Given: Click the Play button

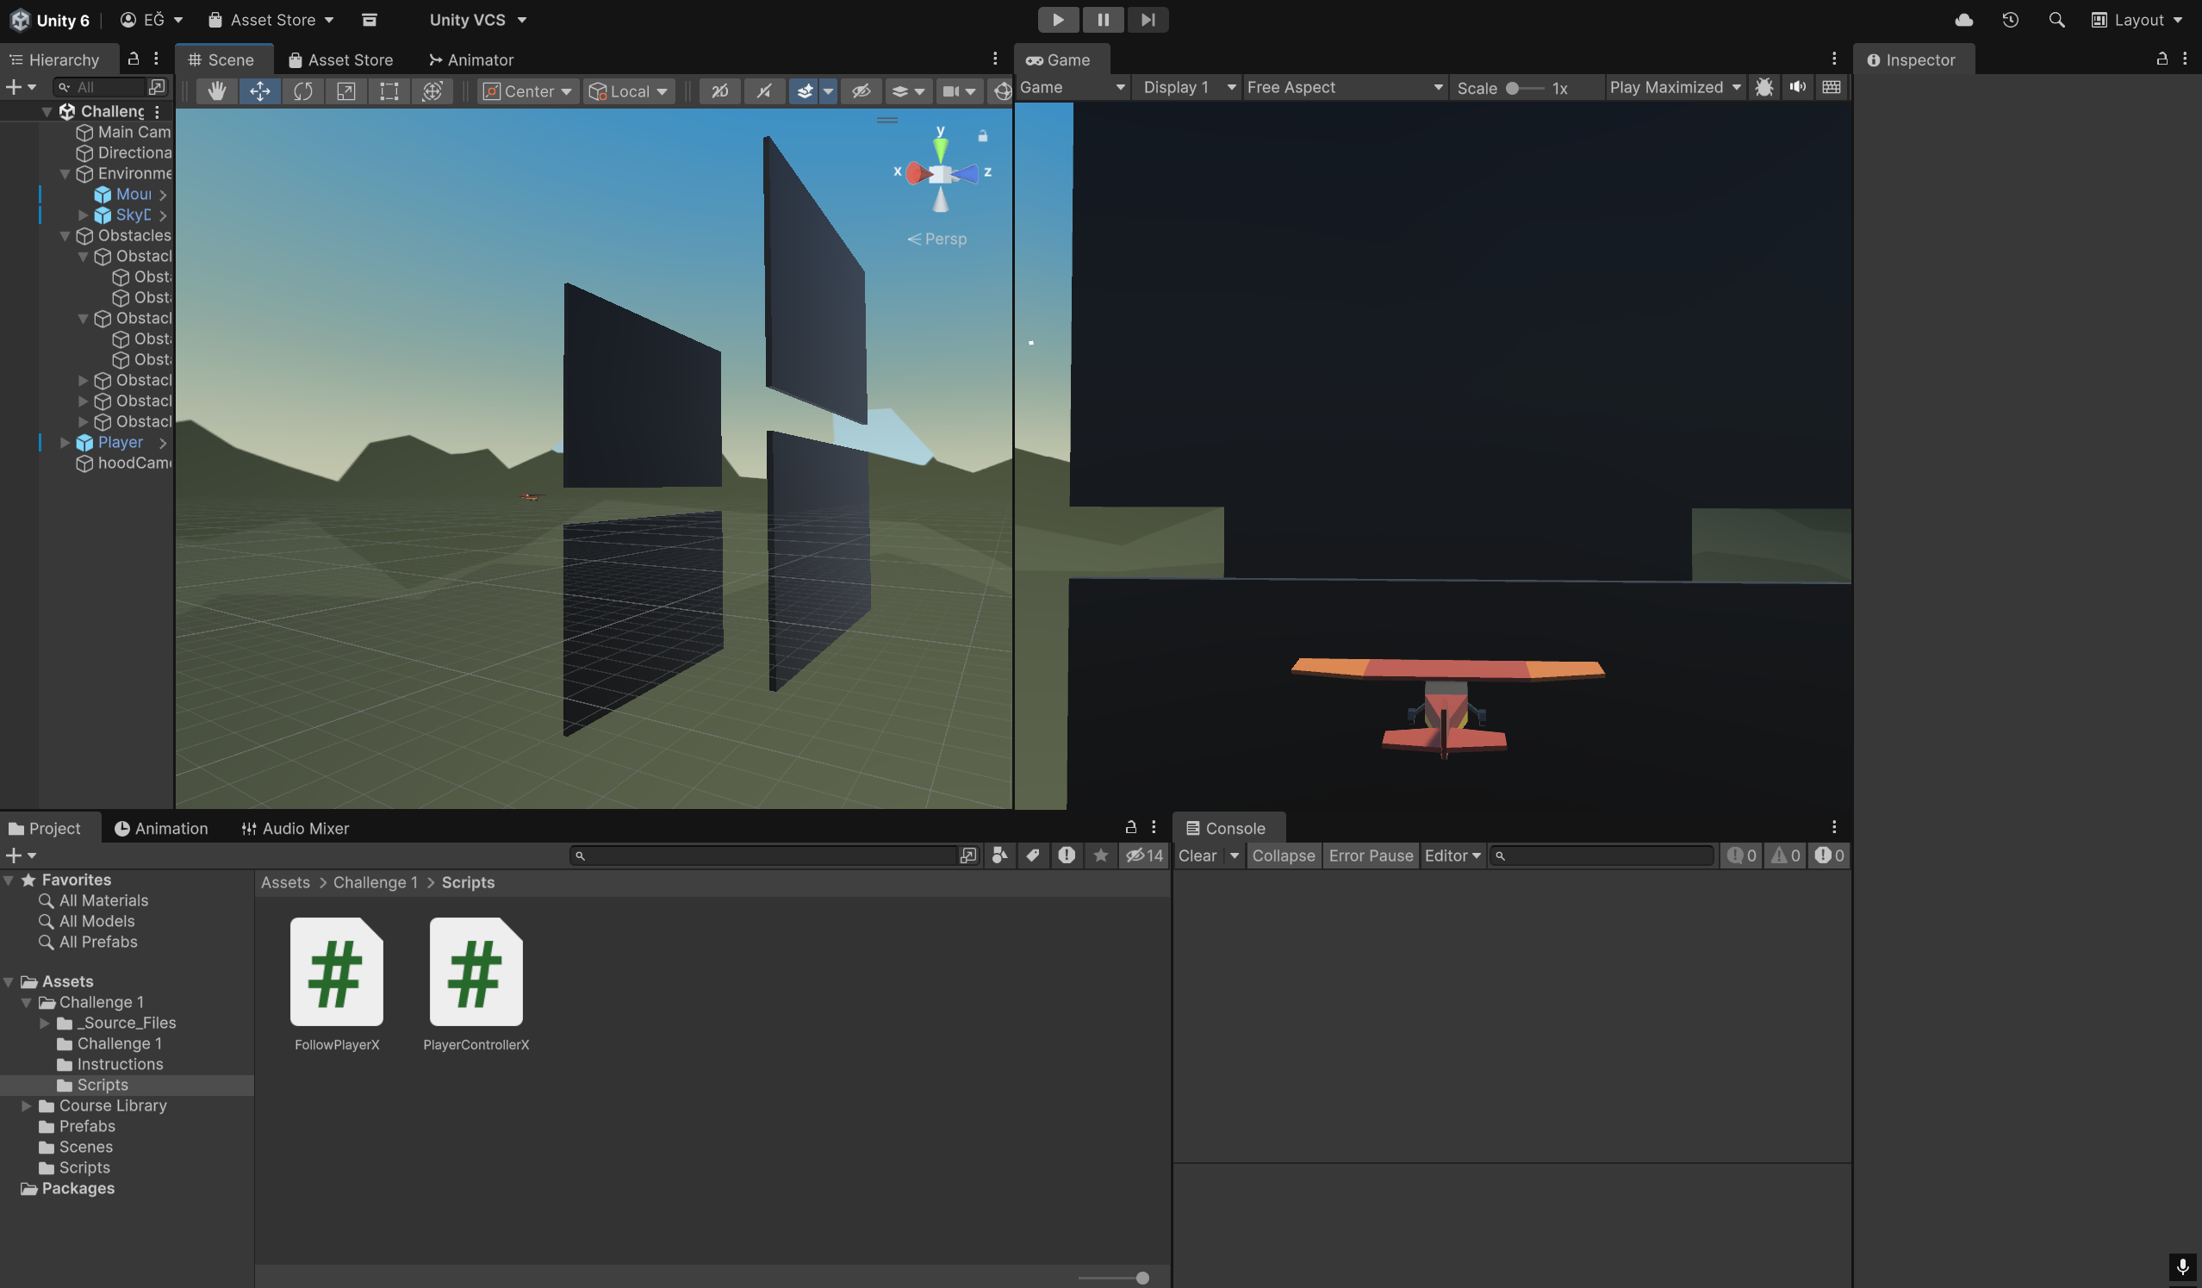Looking at the screenshot, I should click(x=1057, y=19).
